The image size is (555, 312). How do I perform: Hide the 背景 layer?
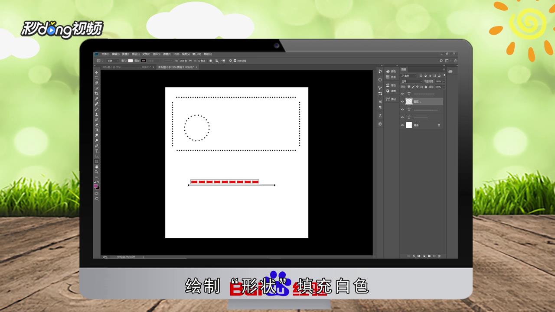402,124
